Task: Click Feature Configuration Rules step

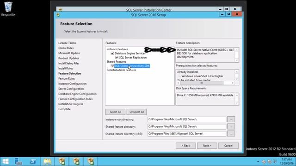Action: 75,99
